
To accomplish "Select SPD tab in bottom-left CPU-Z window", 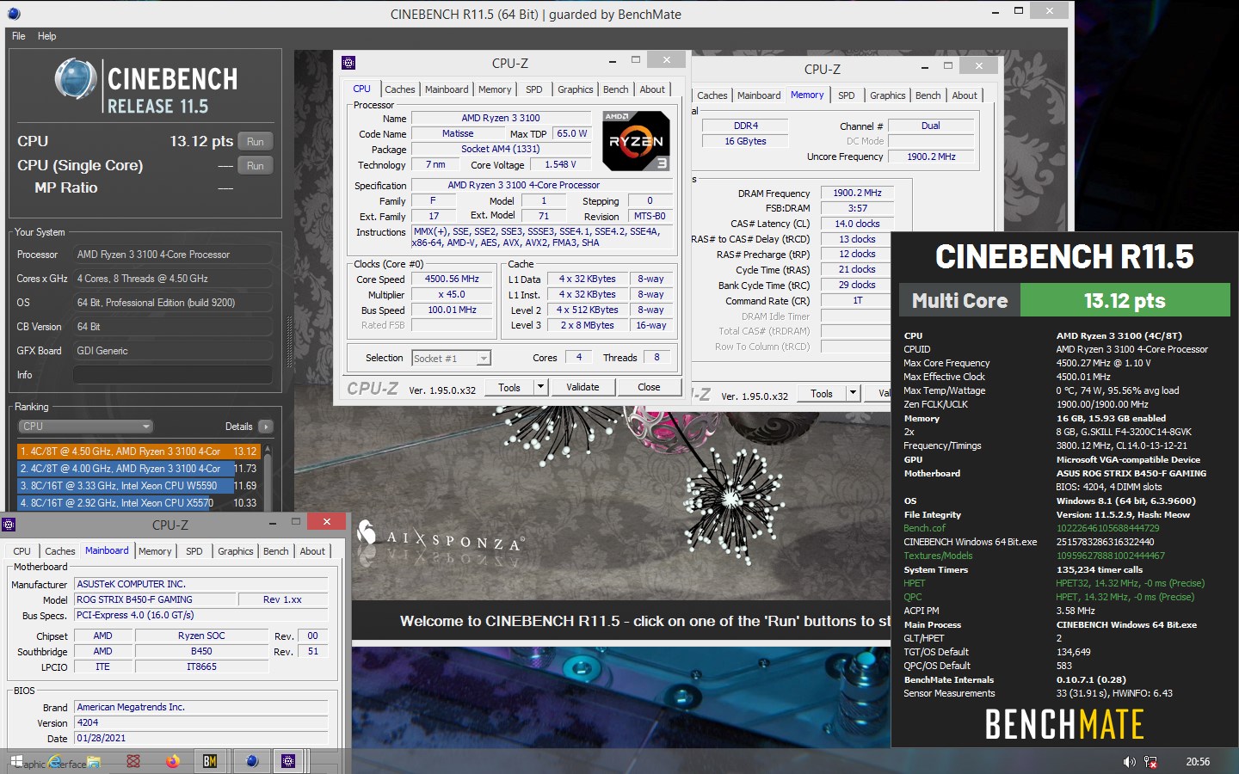I will click(194, 551).
